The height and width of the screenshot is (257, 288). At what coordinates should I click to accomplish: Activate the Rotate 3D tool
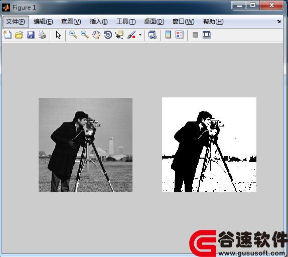click(108, 35)
